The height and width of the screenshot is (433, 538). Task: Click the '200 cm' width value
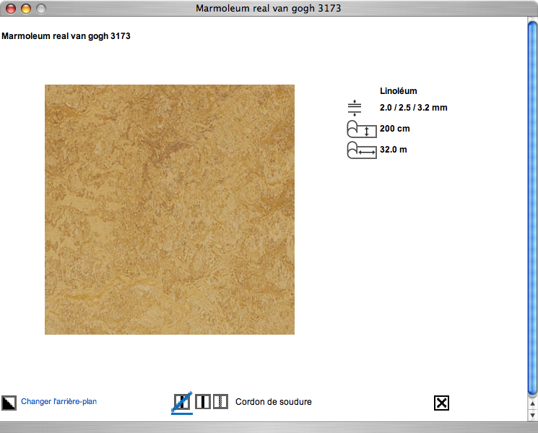point(394,129)
